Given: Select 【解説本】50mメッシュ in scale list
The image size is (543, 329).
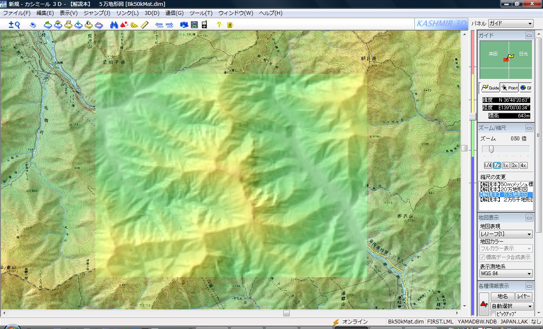Looking at the screenshot, I should coord(506,184).
